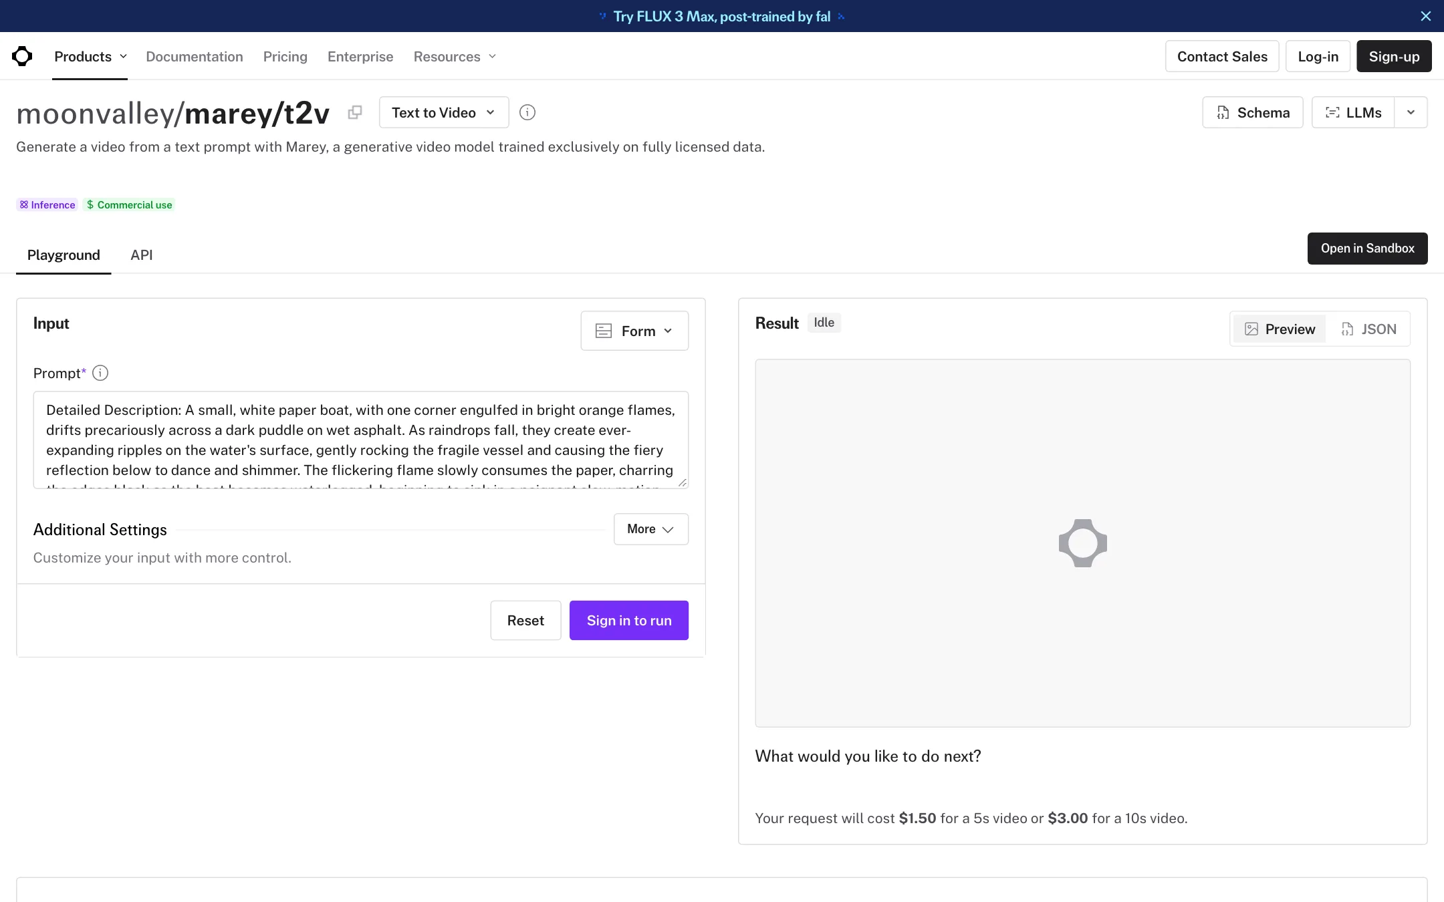Select the JSON result view

click(1368, 329)
